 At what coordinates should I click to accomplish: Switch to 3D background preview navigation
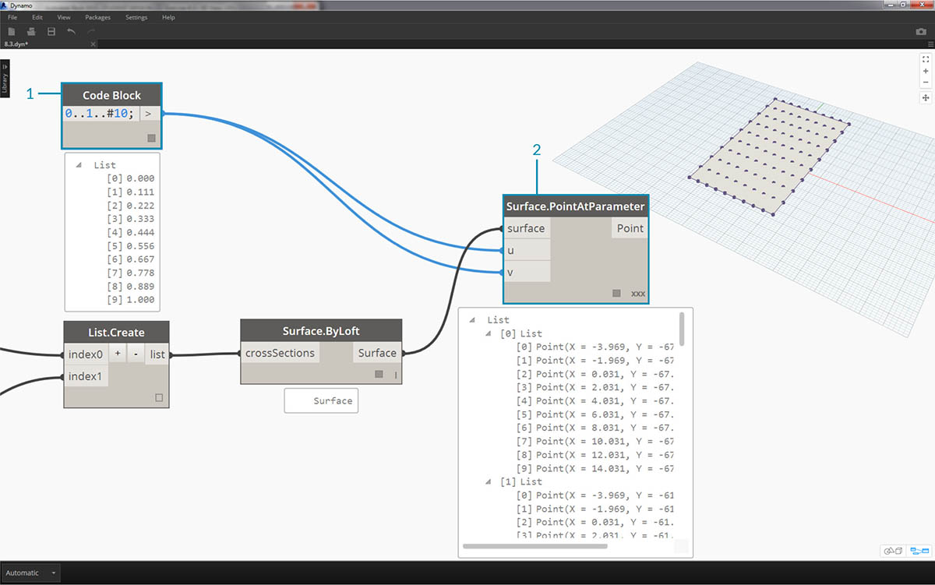892,551
